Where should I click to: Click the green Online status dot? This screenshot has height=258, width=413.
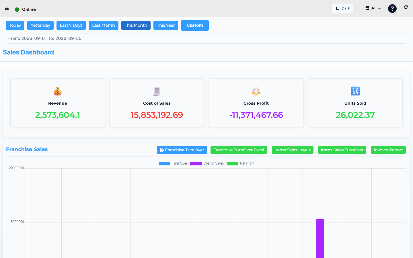(17, 9)
